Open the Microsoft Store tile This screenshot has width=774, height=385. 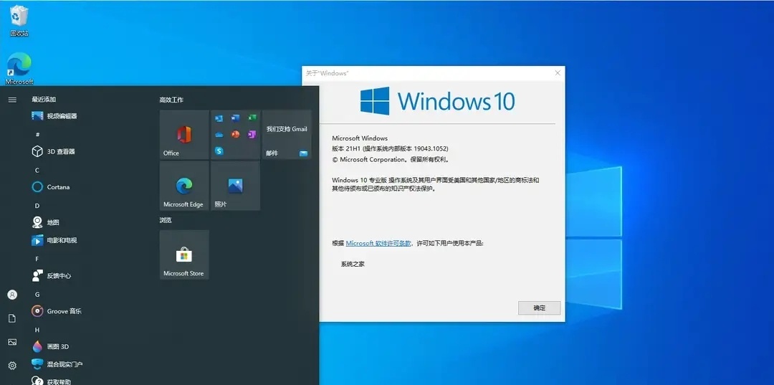(x=184, y=255)
